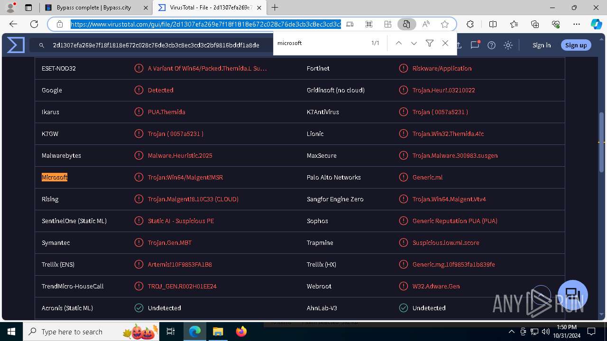Click Trojan:Win64/Malgent!MSR detection text

[185, 177]
